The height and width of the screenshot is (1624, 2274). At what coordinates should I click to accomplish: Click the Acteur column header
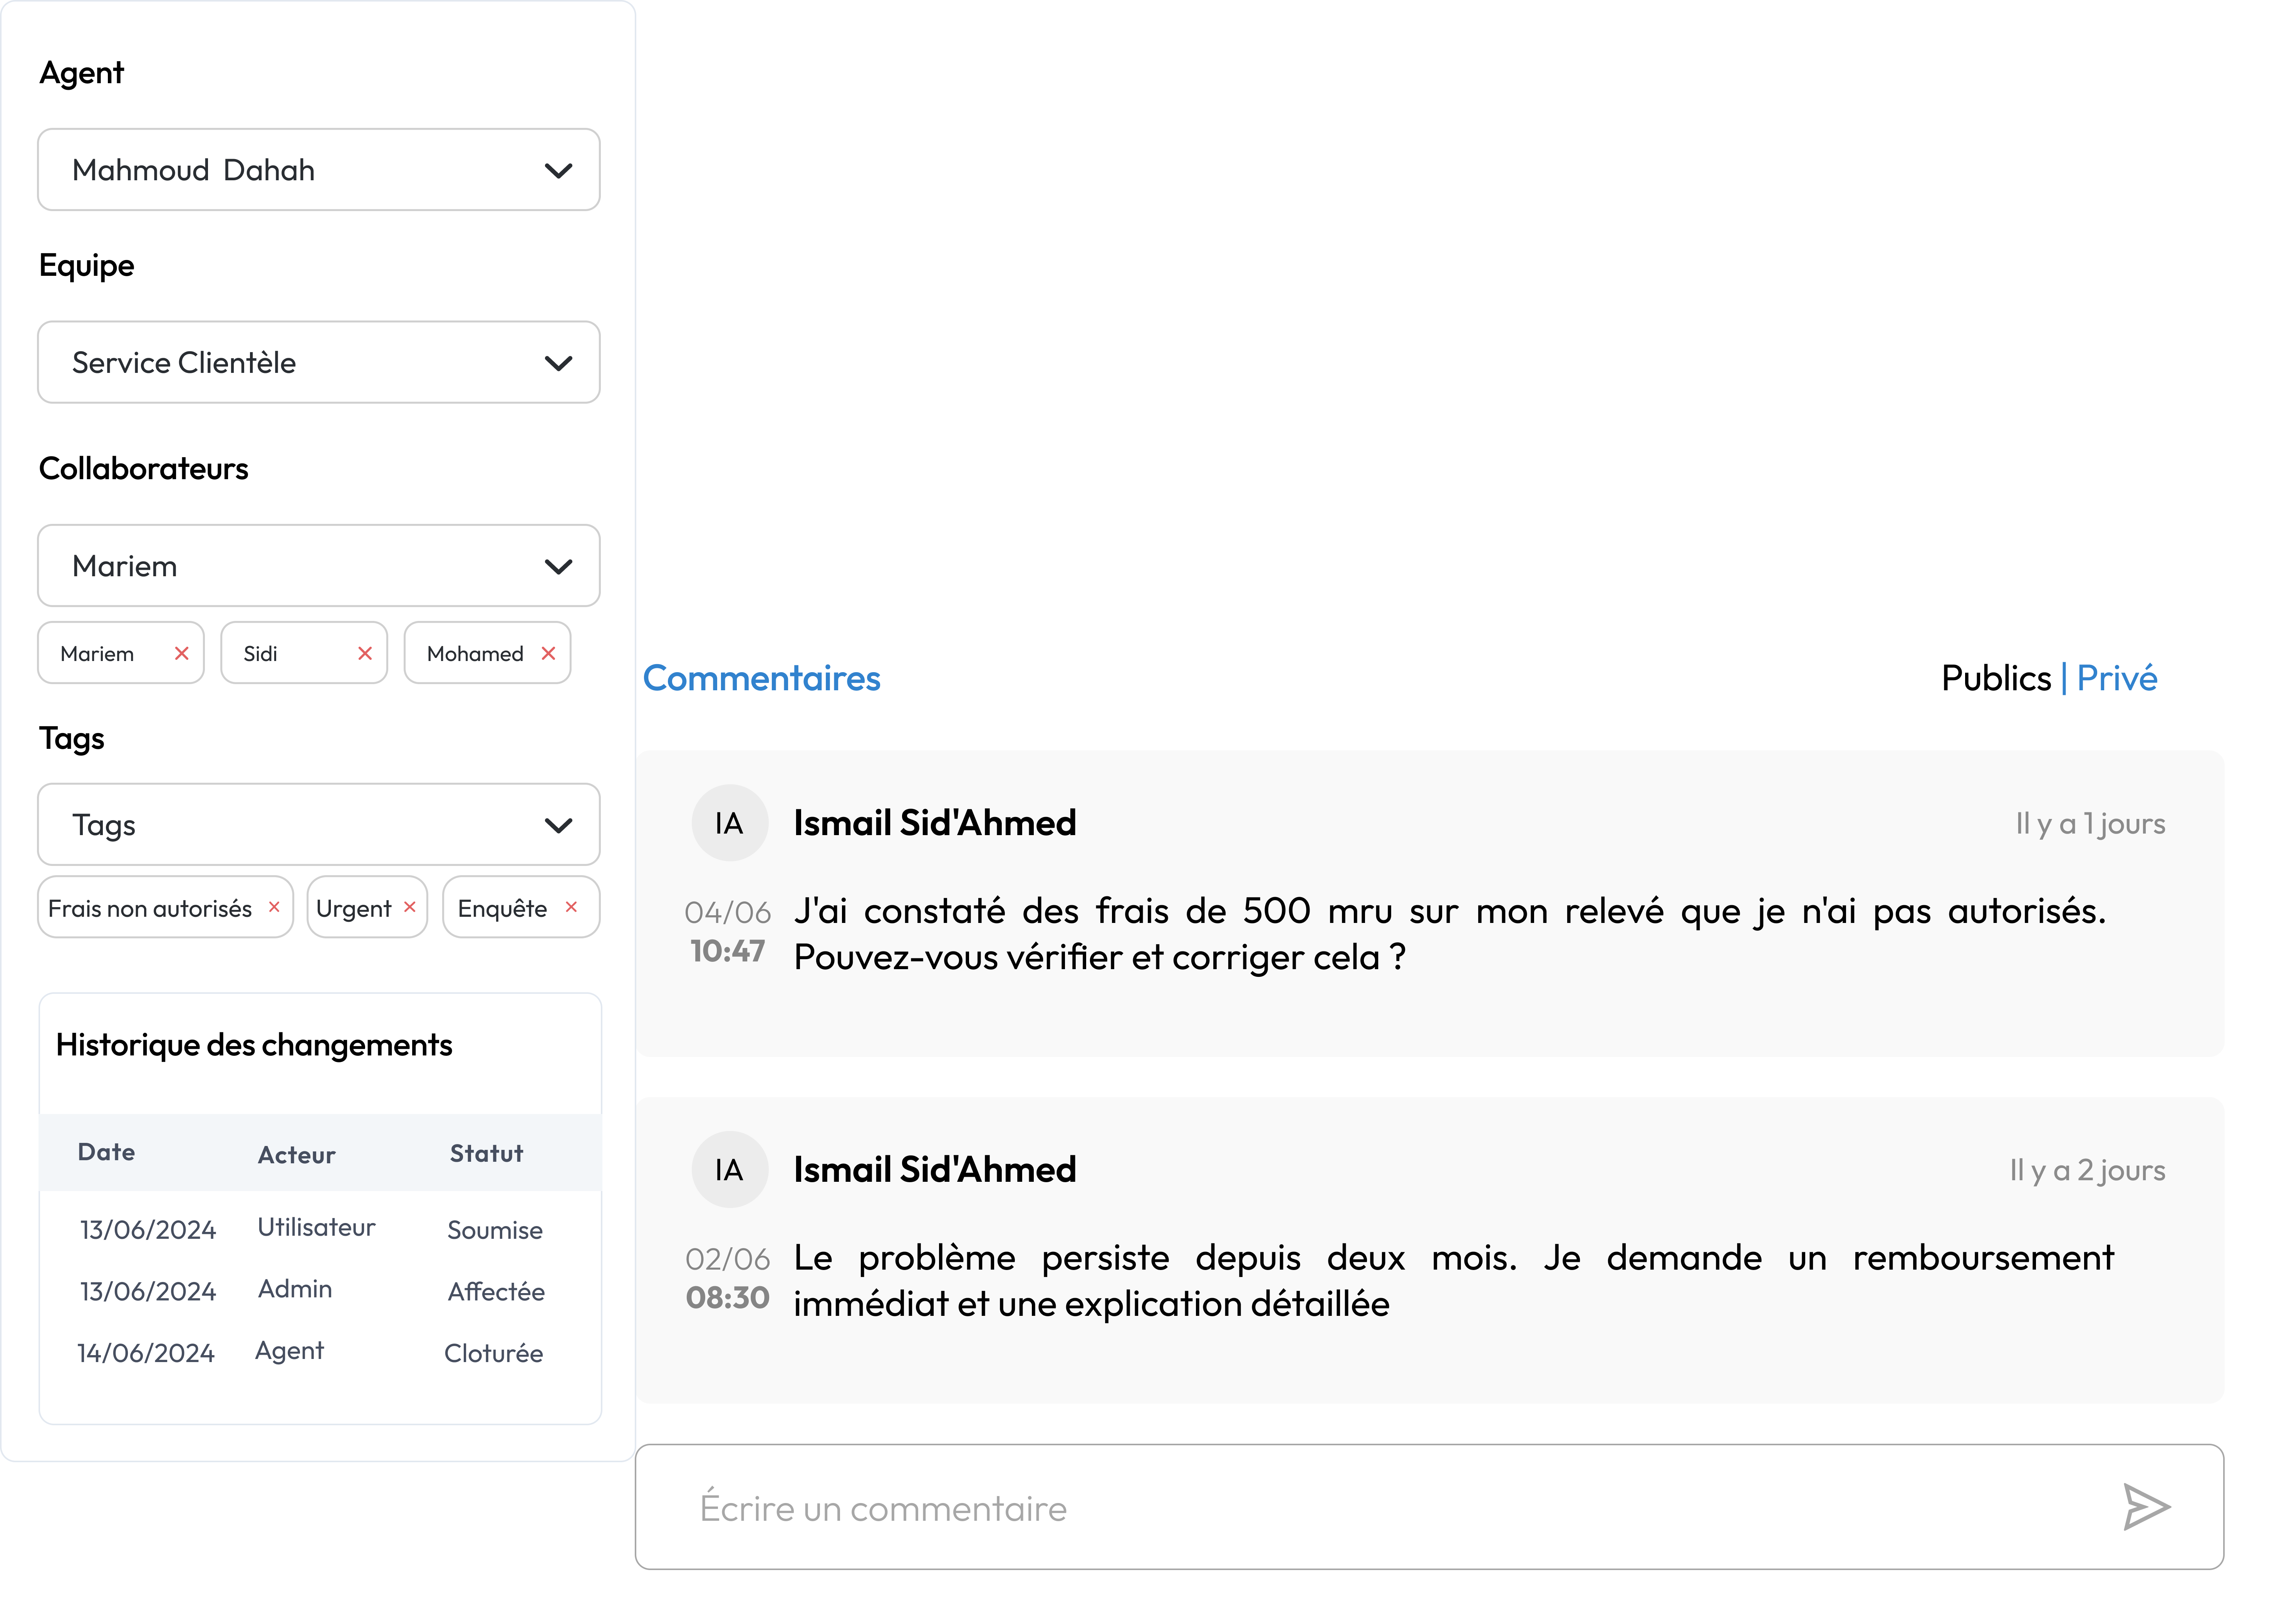tap(296, 1155)
